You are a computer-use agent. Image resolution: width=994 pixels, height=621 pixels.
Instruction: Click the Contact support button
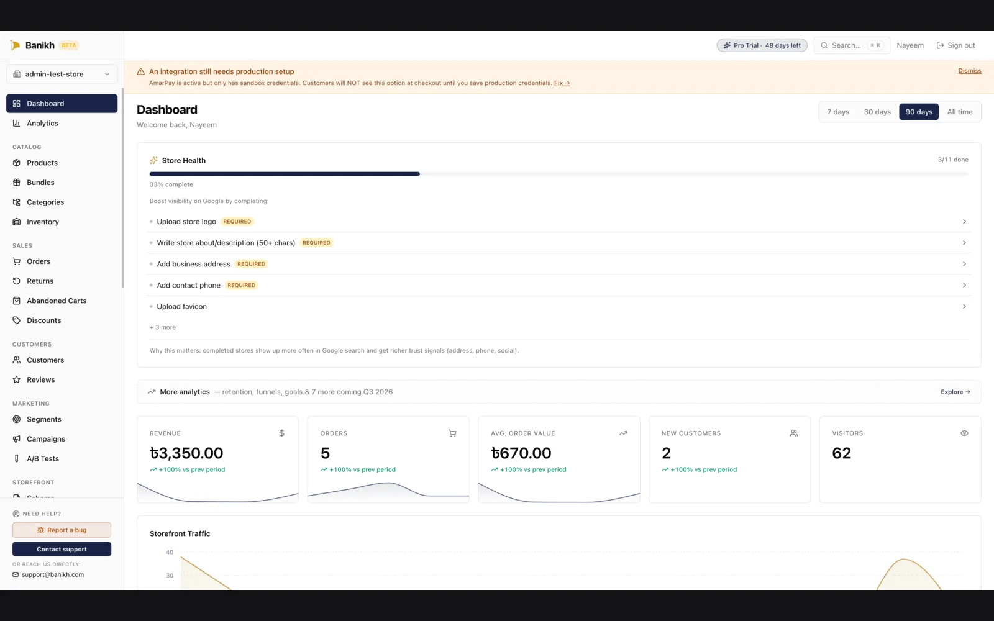coord(62,549)
